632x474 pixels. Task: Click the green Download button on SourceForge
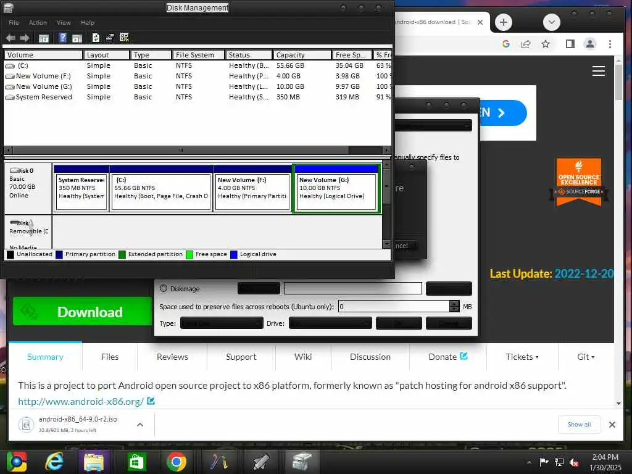[82, 312]
